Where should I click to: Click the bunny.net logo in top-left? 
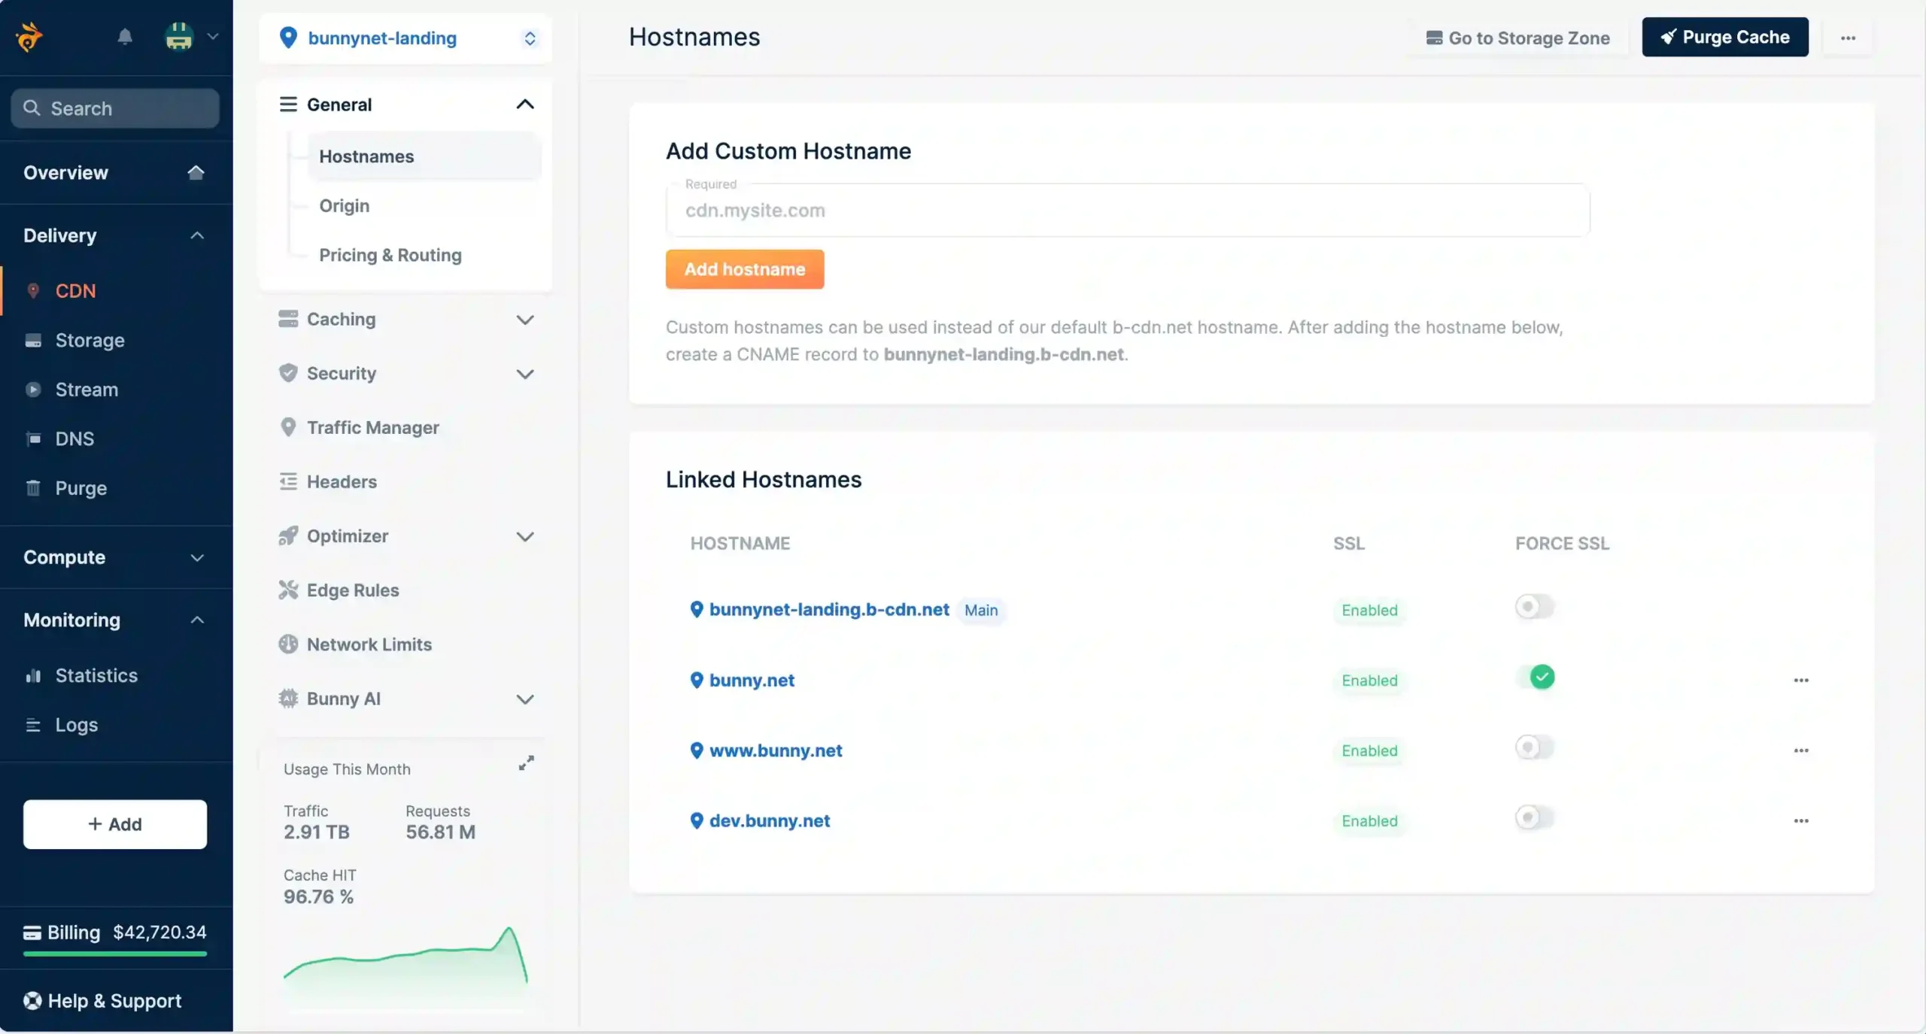[29, 35]
